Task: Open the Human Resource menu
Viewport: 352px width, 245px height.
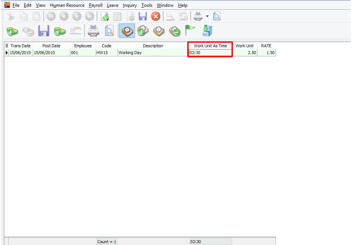Action: click(67, 5)
